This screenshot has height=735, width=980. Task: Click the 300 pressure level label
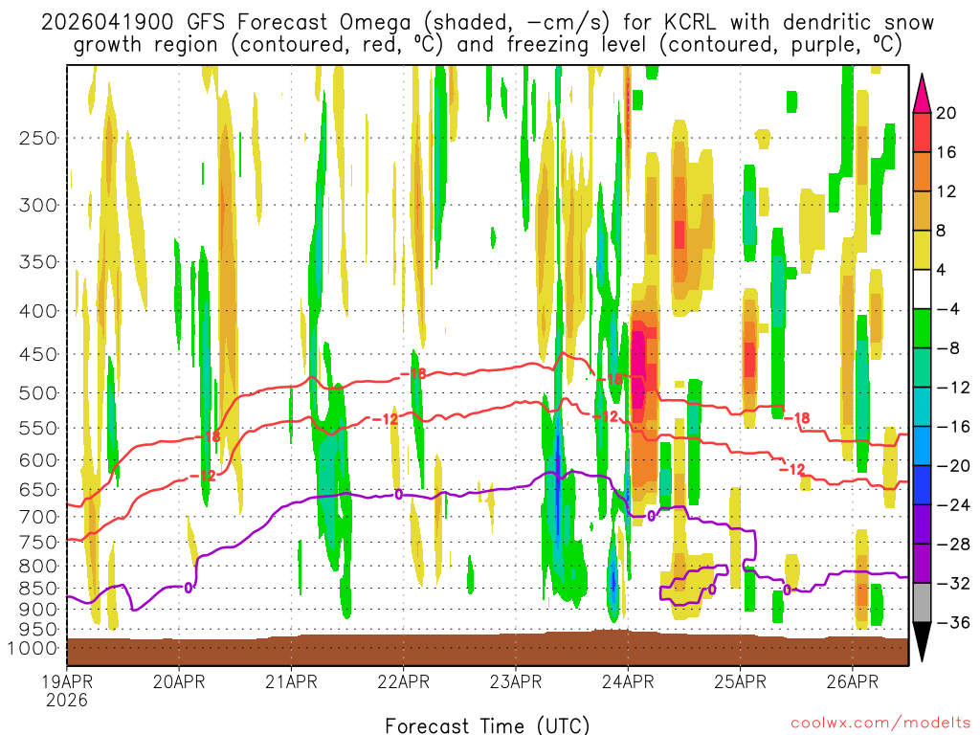(38, 205)
